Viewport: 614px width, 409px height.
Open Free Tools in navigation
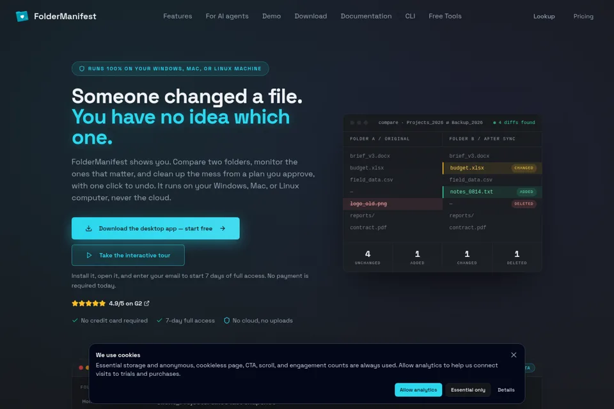(445, 16)
